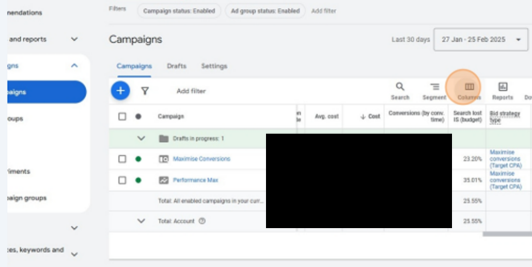Tick the Maximise Conversions campaign checkbox
Screen dimensions: 532x267
pos(122,159)
